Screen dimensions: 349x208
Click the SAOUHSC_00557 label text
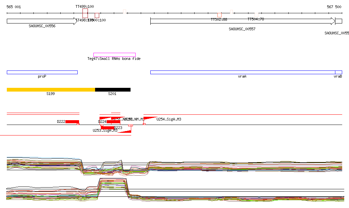(x=242, y=29)
